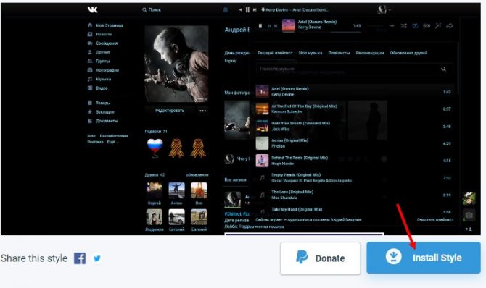486x288 pixels.
Task: Switch to the Моя музыка tab
Action: [310, 53]
